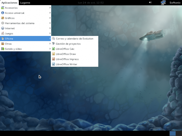Click the Evolution mail icon
The image size is (182, 136).
(53, 38)
